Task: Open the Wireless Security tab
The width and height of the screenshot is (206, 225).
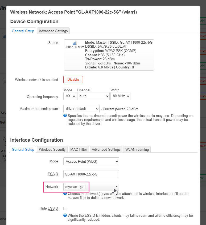Action: coord(52,150)
